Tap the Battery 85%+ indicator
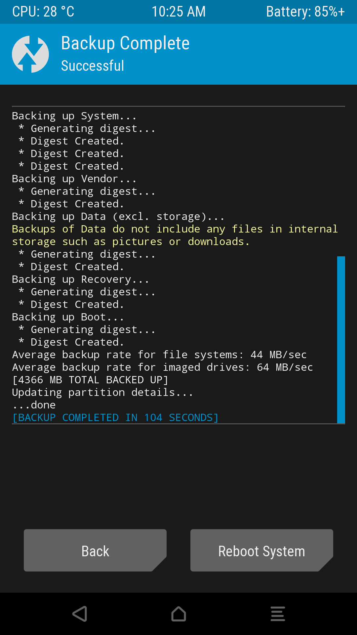This screenshot has height=635, width=357. 305,12
